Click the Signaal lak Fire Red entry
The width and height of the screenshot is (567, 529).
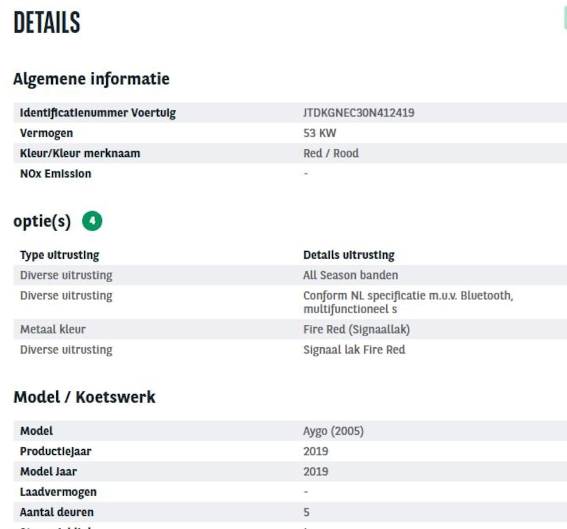click(354, 350)
